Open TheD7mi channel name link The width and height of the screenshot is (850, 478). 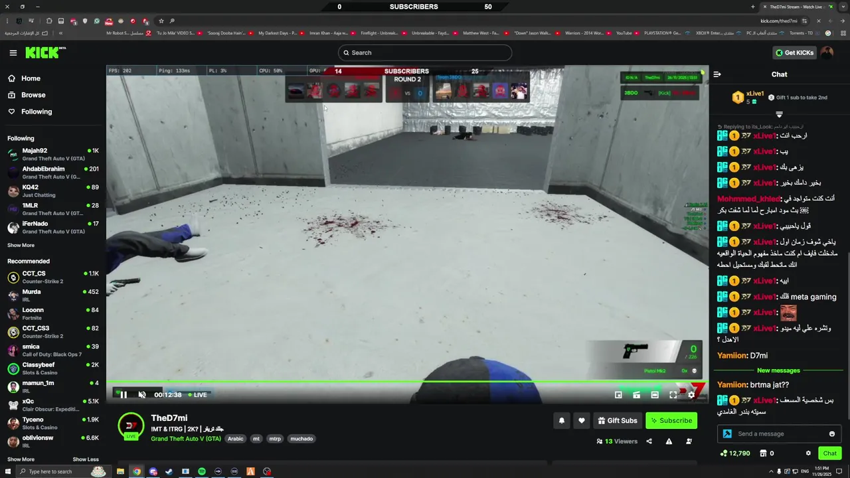click(169, 418)
